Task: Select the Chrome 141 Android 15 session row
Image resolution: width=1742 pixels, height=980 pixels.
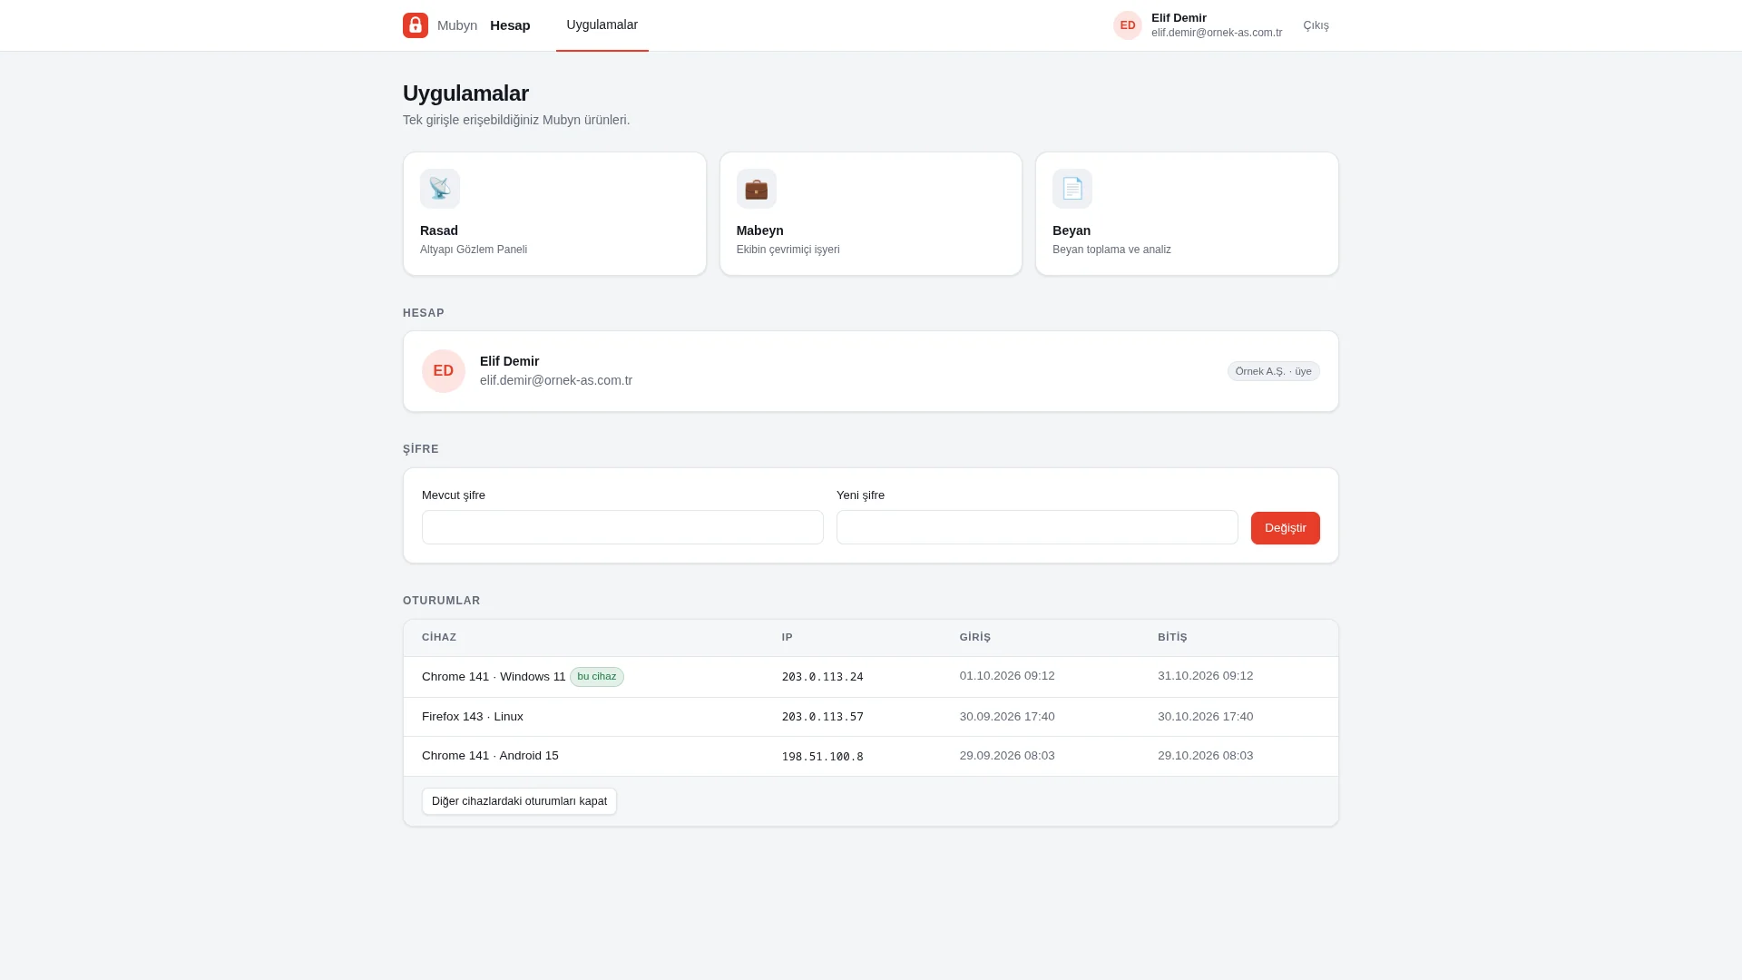Action: 871,756
